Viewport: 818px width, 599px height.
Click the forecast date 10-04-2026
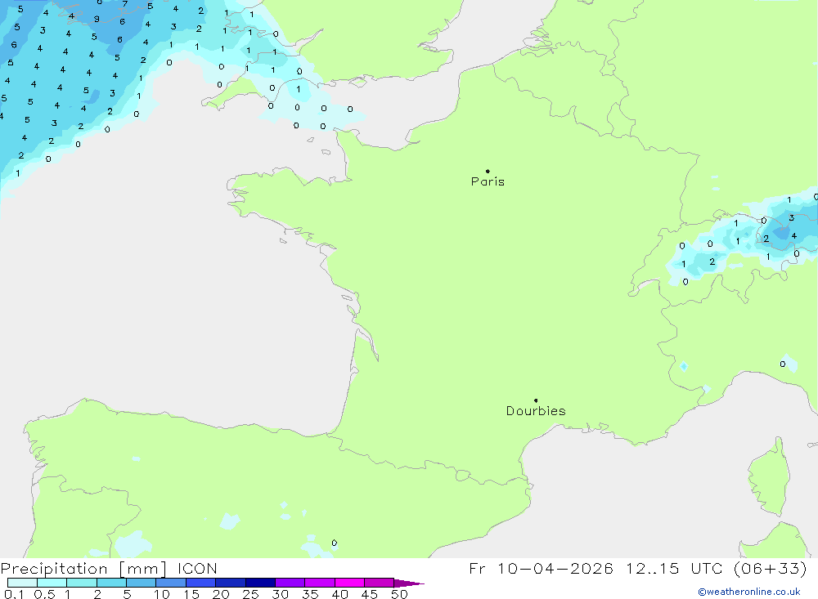555,568
